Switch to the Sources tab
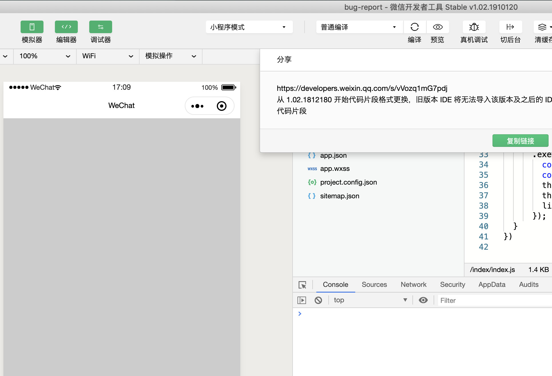Image resolution: width=552 pixels, height=376 pixels. (374, 285)
